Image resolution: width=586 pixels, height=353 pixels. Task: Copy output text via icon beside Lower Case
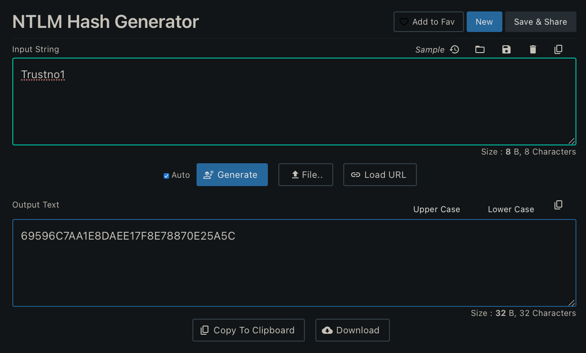pyautogui.click(x=558, y=205)
